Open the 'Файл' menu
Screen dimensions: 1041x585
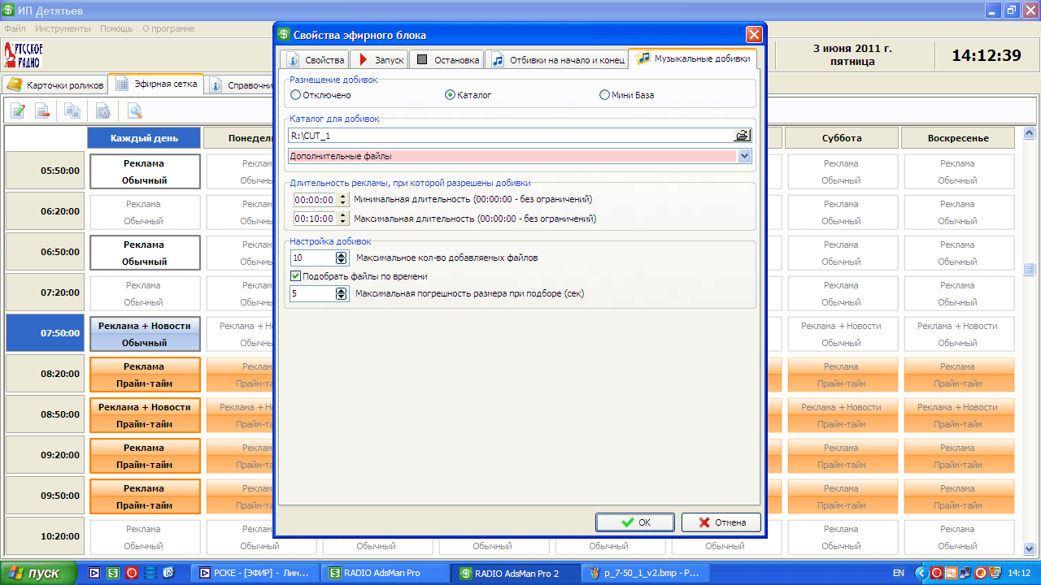coord(15,28)
